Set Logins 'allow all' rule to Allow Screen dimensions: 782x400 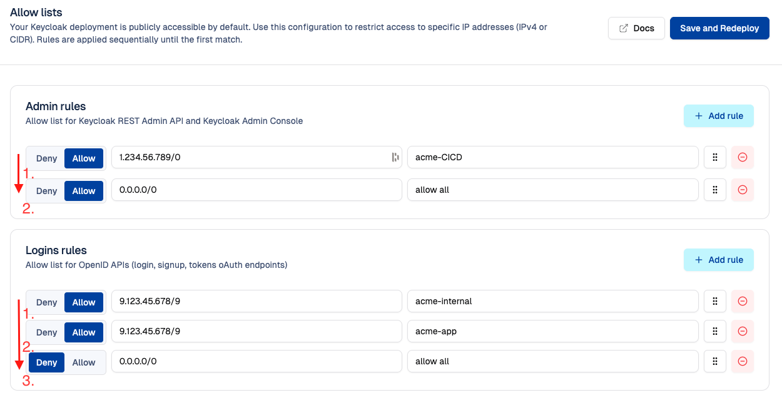point(84,362)
